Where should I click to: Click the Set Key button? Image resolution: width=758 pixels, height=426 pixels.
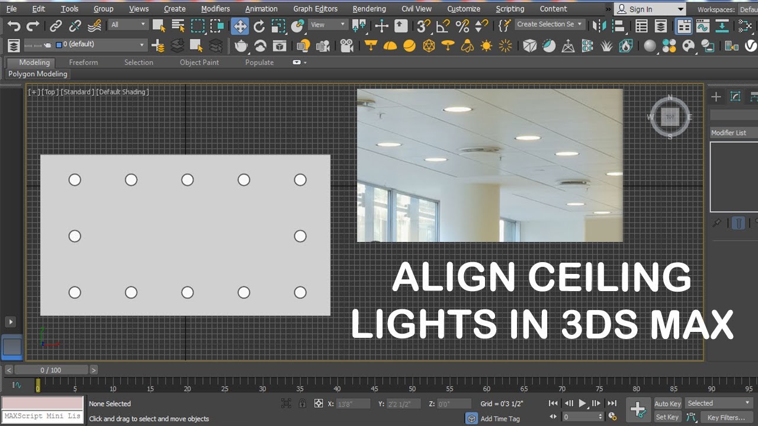667,417
